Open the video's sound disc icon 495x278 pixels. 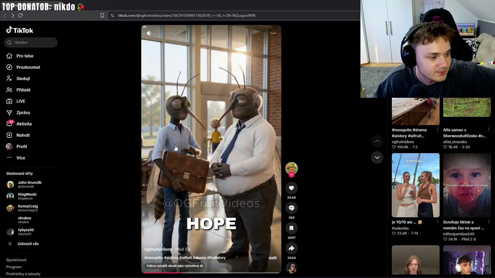[292, 268]
